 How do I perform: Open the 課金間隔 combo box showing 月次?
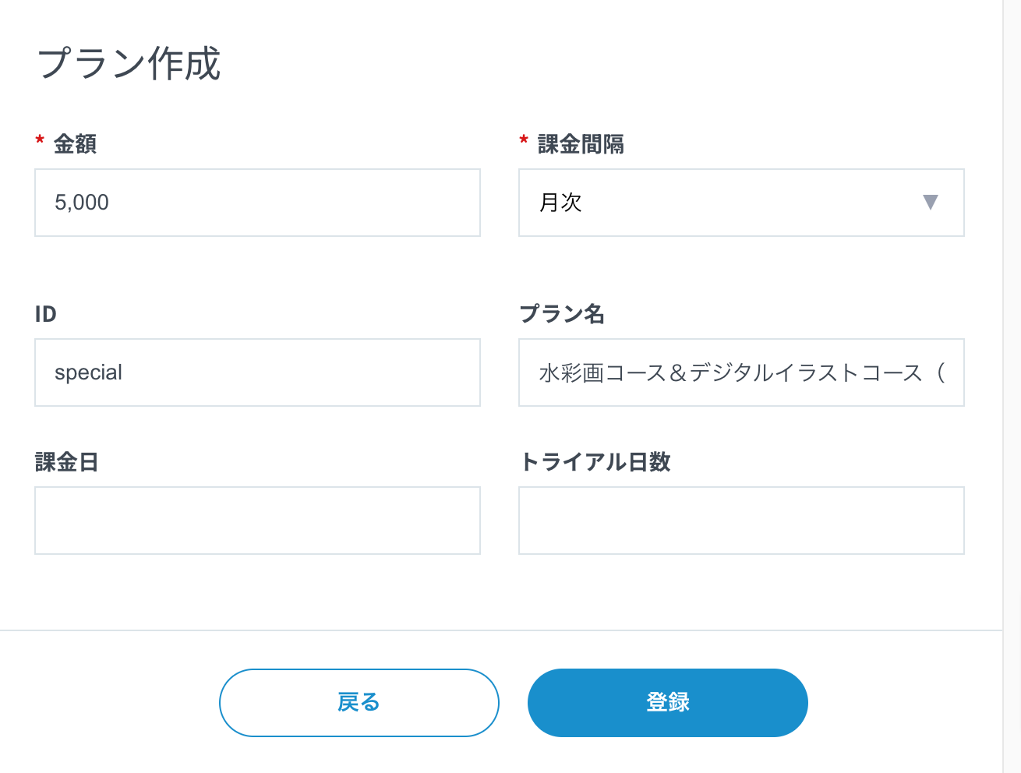click(x=740, y=203)
